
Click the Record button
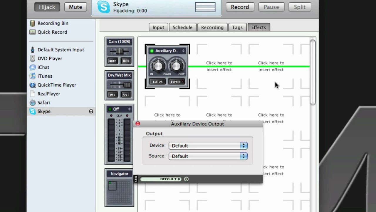point(240,7)
